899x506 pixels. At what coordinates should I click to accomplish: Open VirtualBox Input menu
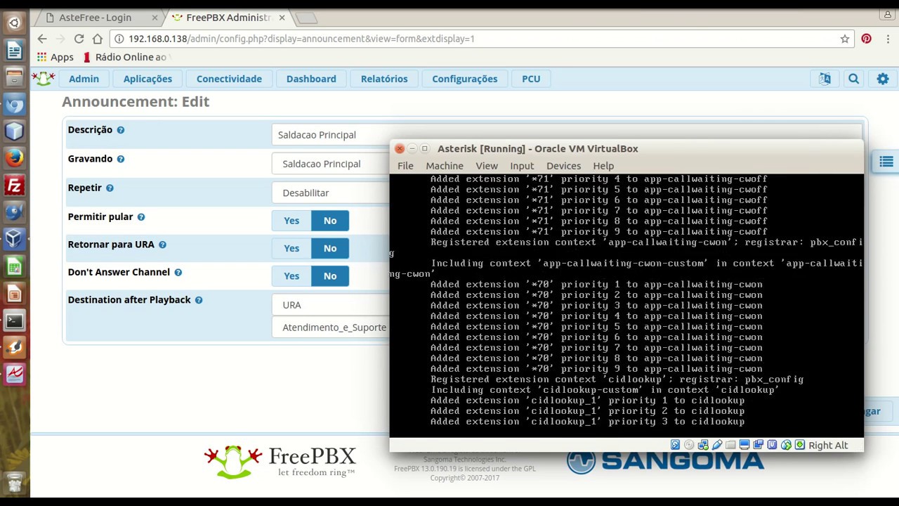522,166
